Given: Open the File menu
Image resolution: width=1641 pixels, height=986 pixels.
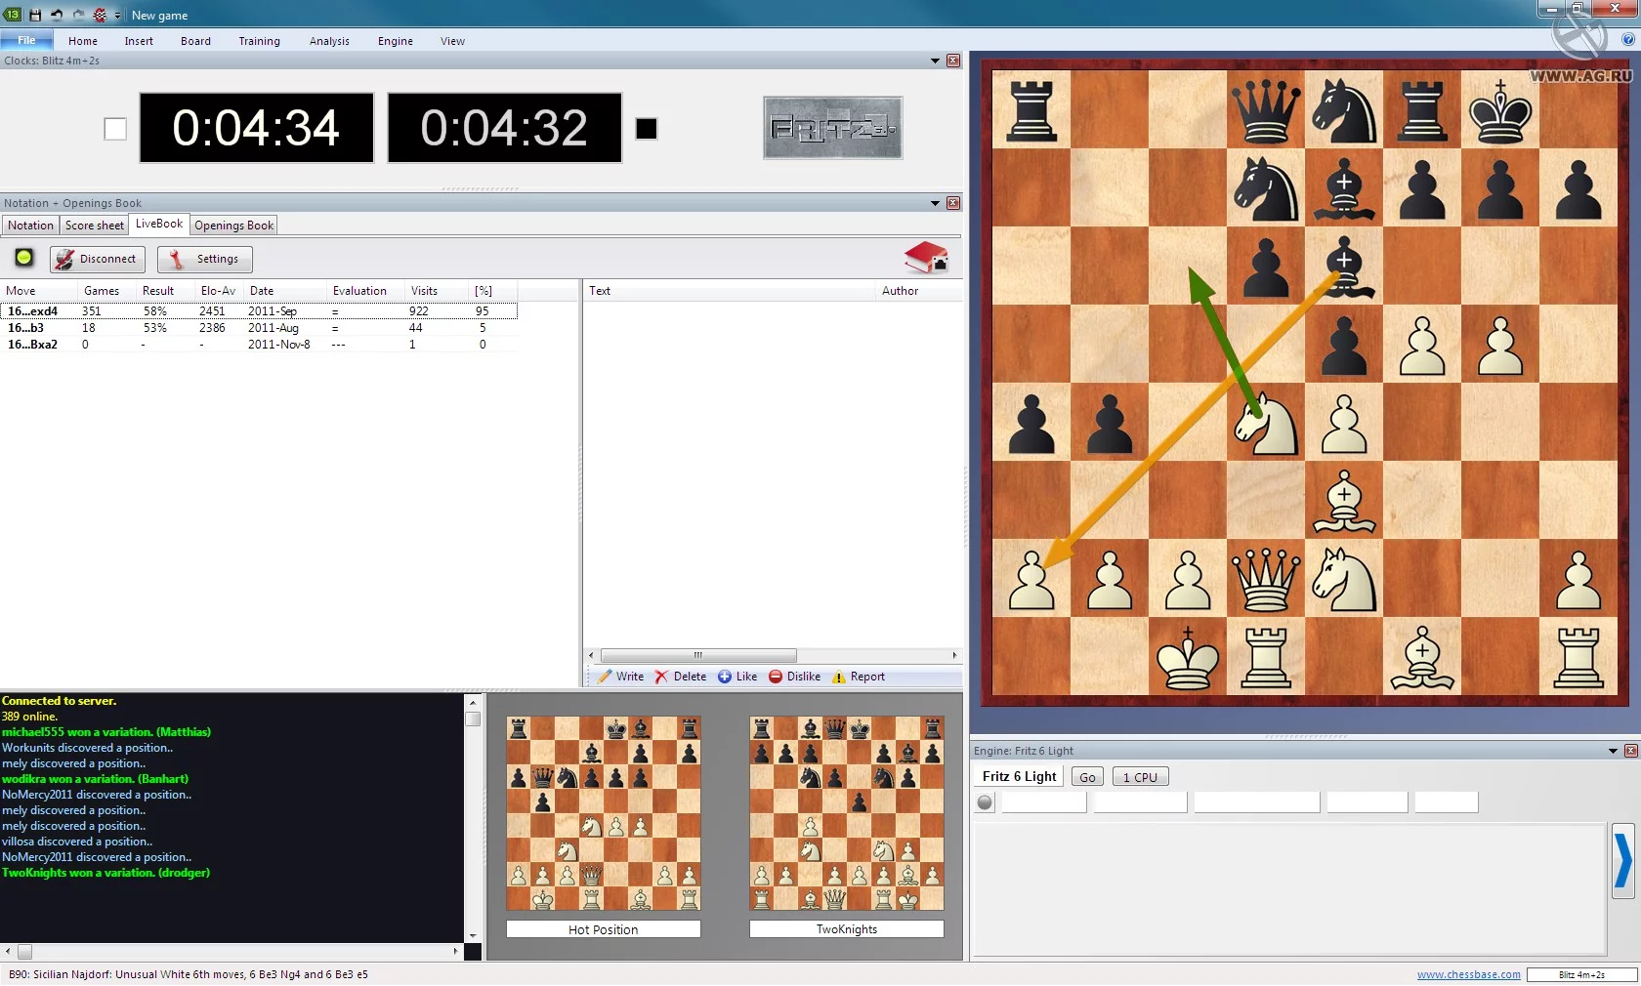Looking at the screenshot, I should click(26, 40).
